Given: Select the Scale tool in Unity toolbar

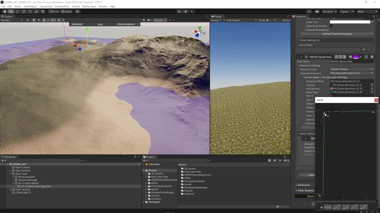Looking at the screenshot, I should tap(24, 11).
